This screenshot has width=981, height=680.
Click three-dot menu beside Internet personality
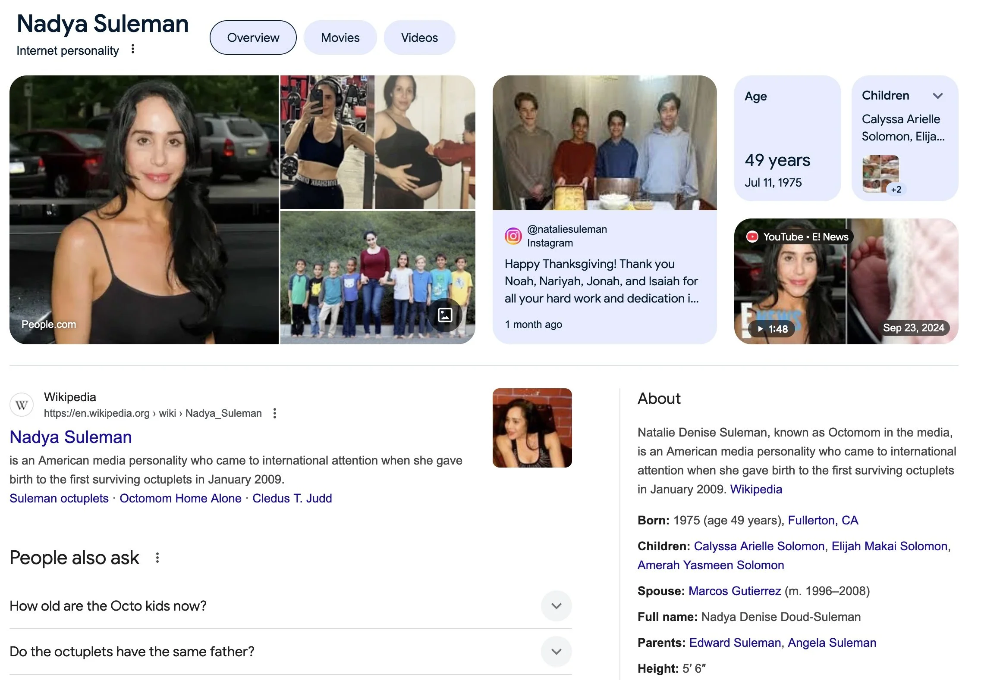pyautogui.click(x=133, y=49)
